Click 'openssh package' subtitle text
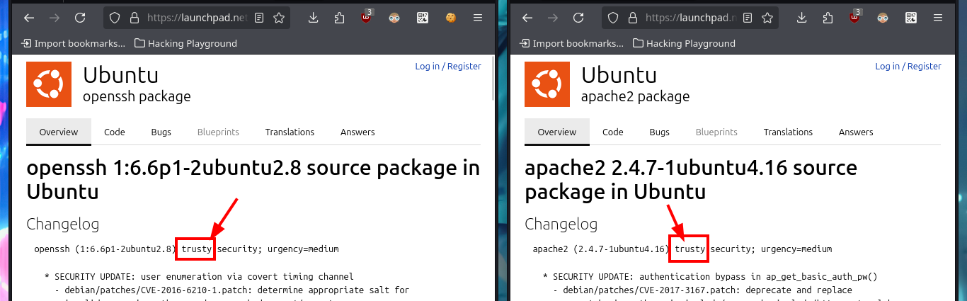The image size is (967, 301). coord(137,96)
